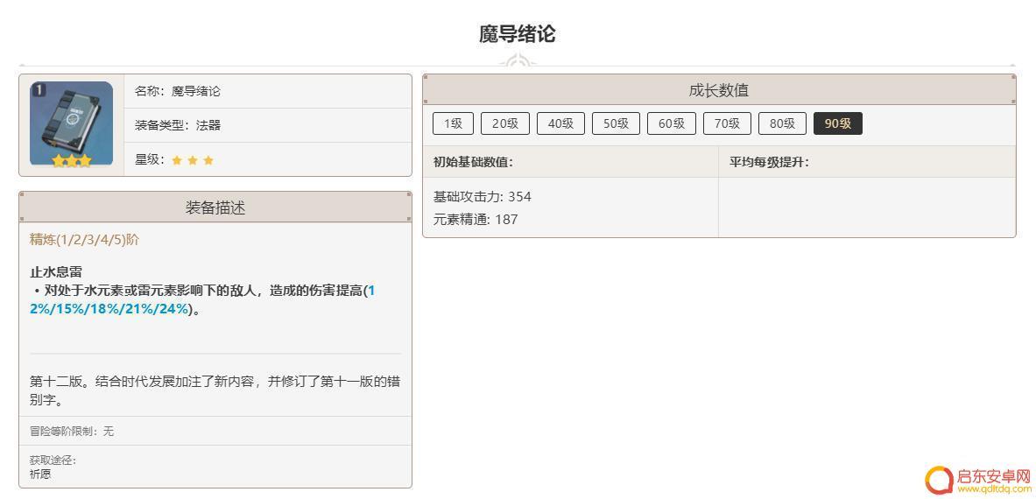Click the three-star 星级 rating row
The height and width of the screenshot is (499, 1036).
tap(268, 159)
